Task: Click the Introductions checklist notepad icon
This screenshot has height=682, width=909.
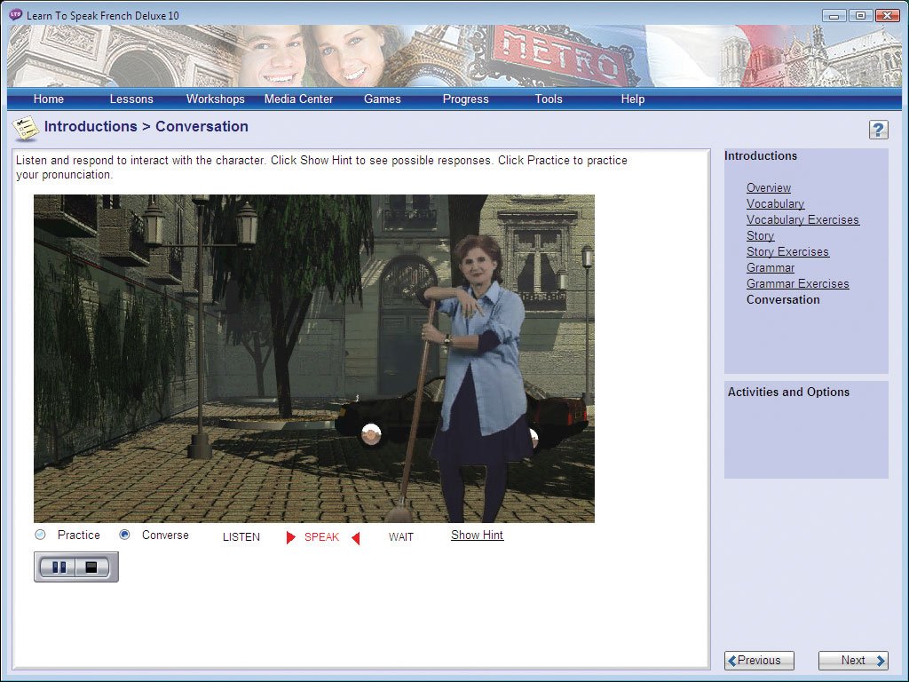Action: [x=25, y=129]
